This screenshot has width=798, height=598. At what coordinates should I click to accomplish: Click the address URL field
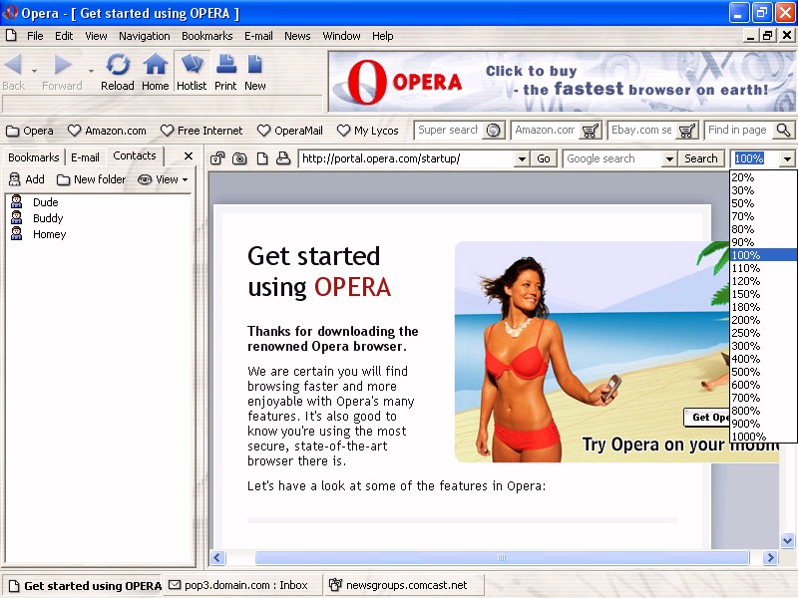[x=407, y=158]
